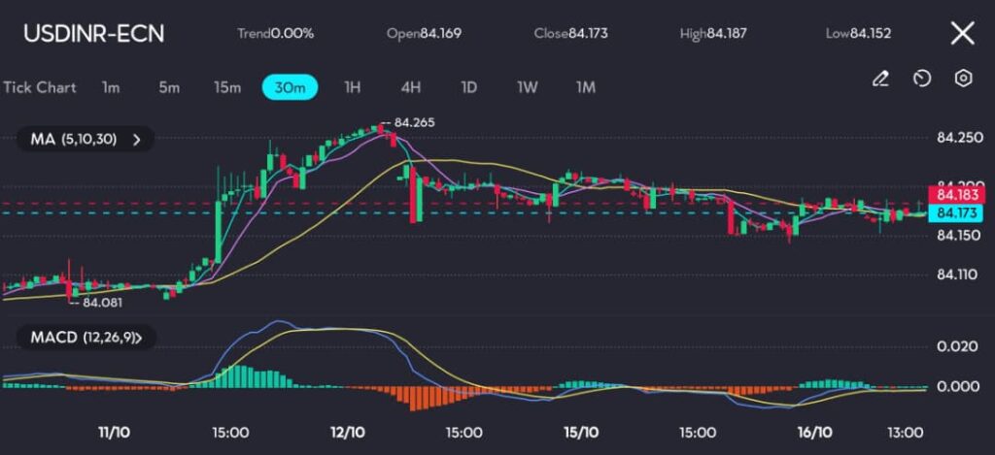Close the USDINR-ECN chart with X
The height and width of the screenshot is (455, 995).
[x=962, y=34]
